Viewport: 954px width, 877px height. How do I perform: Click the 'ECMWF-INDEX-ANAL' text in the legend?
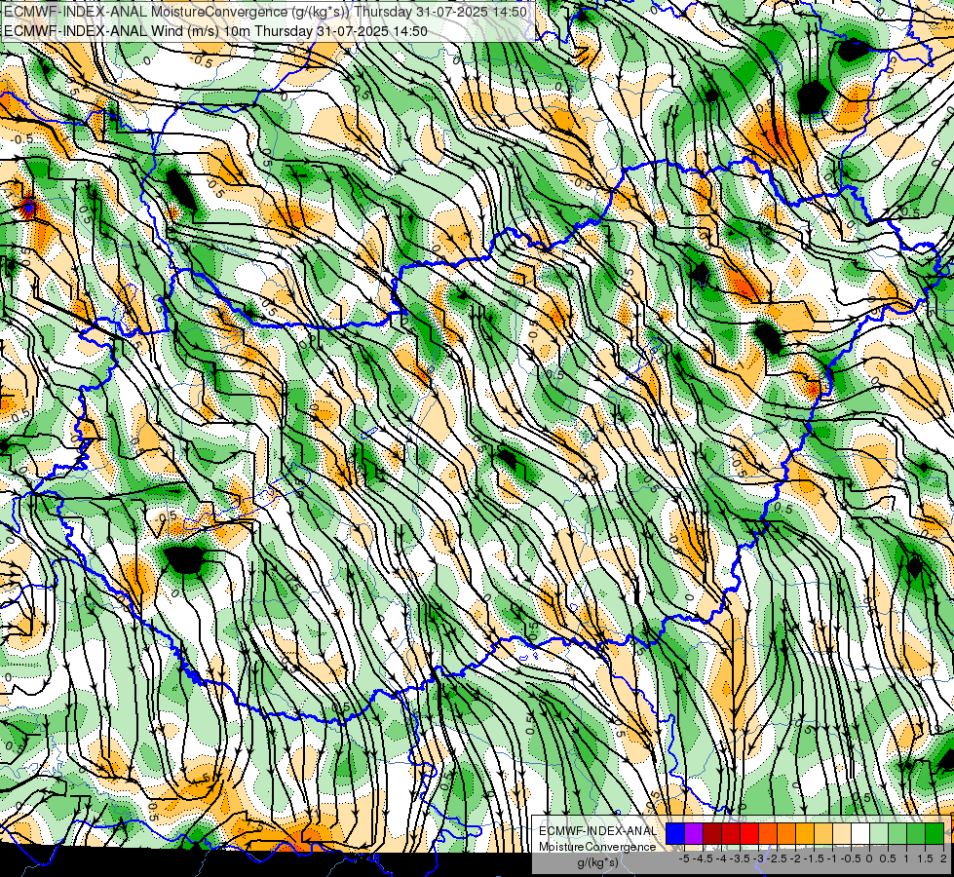point(598,831)
